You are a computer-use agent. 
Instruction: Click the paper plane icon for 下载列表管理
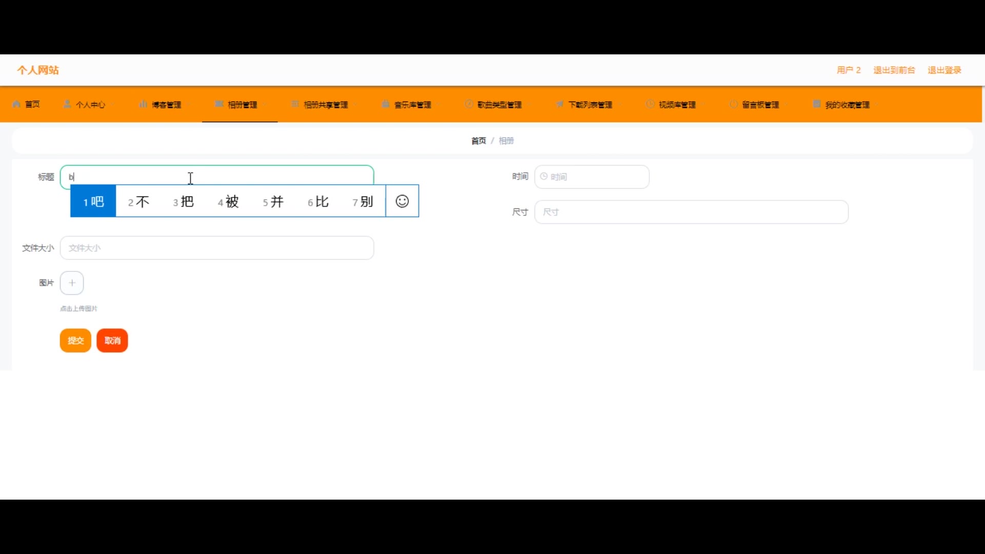[560, 104]
